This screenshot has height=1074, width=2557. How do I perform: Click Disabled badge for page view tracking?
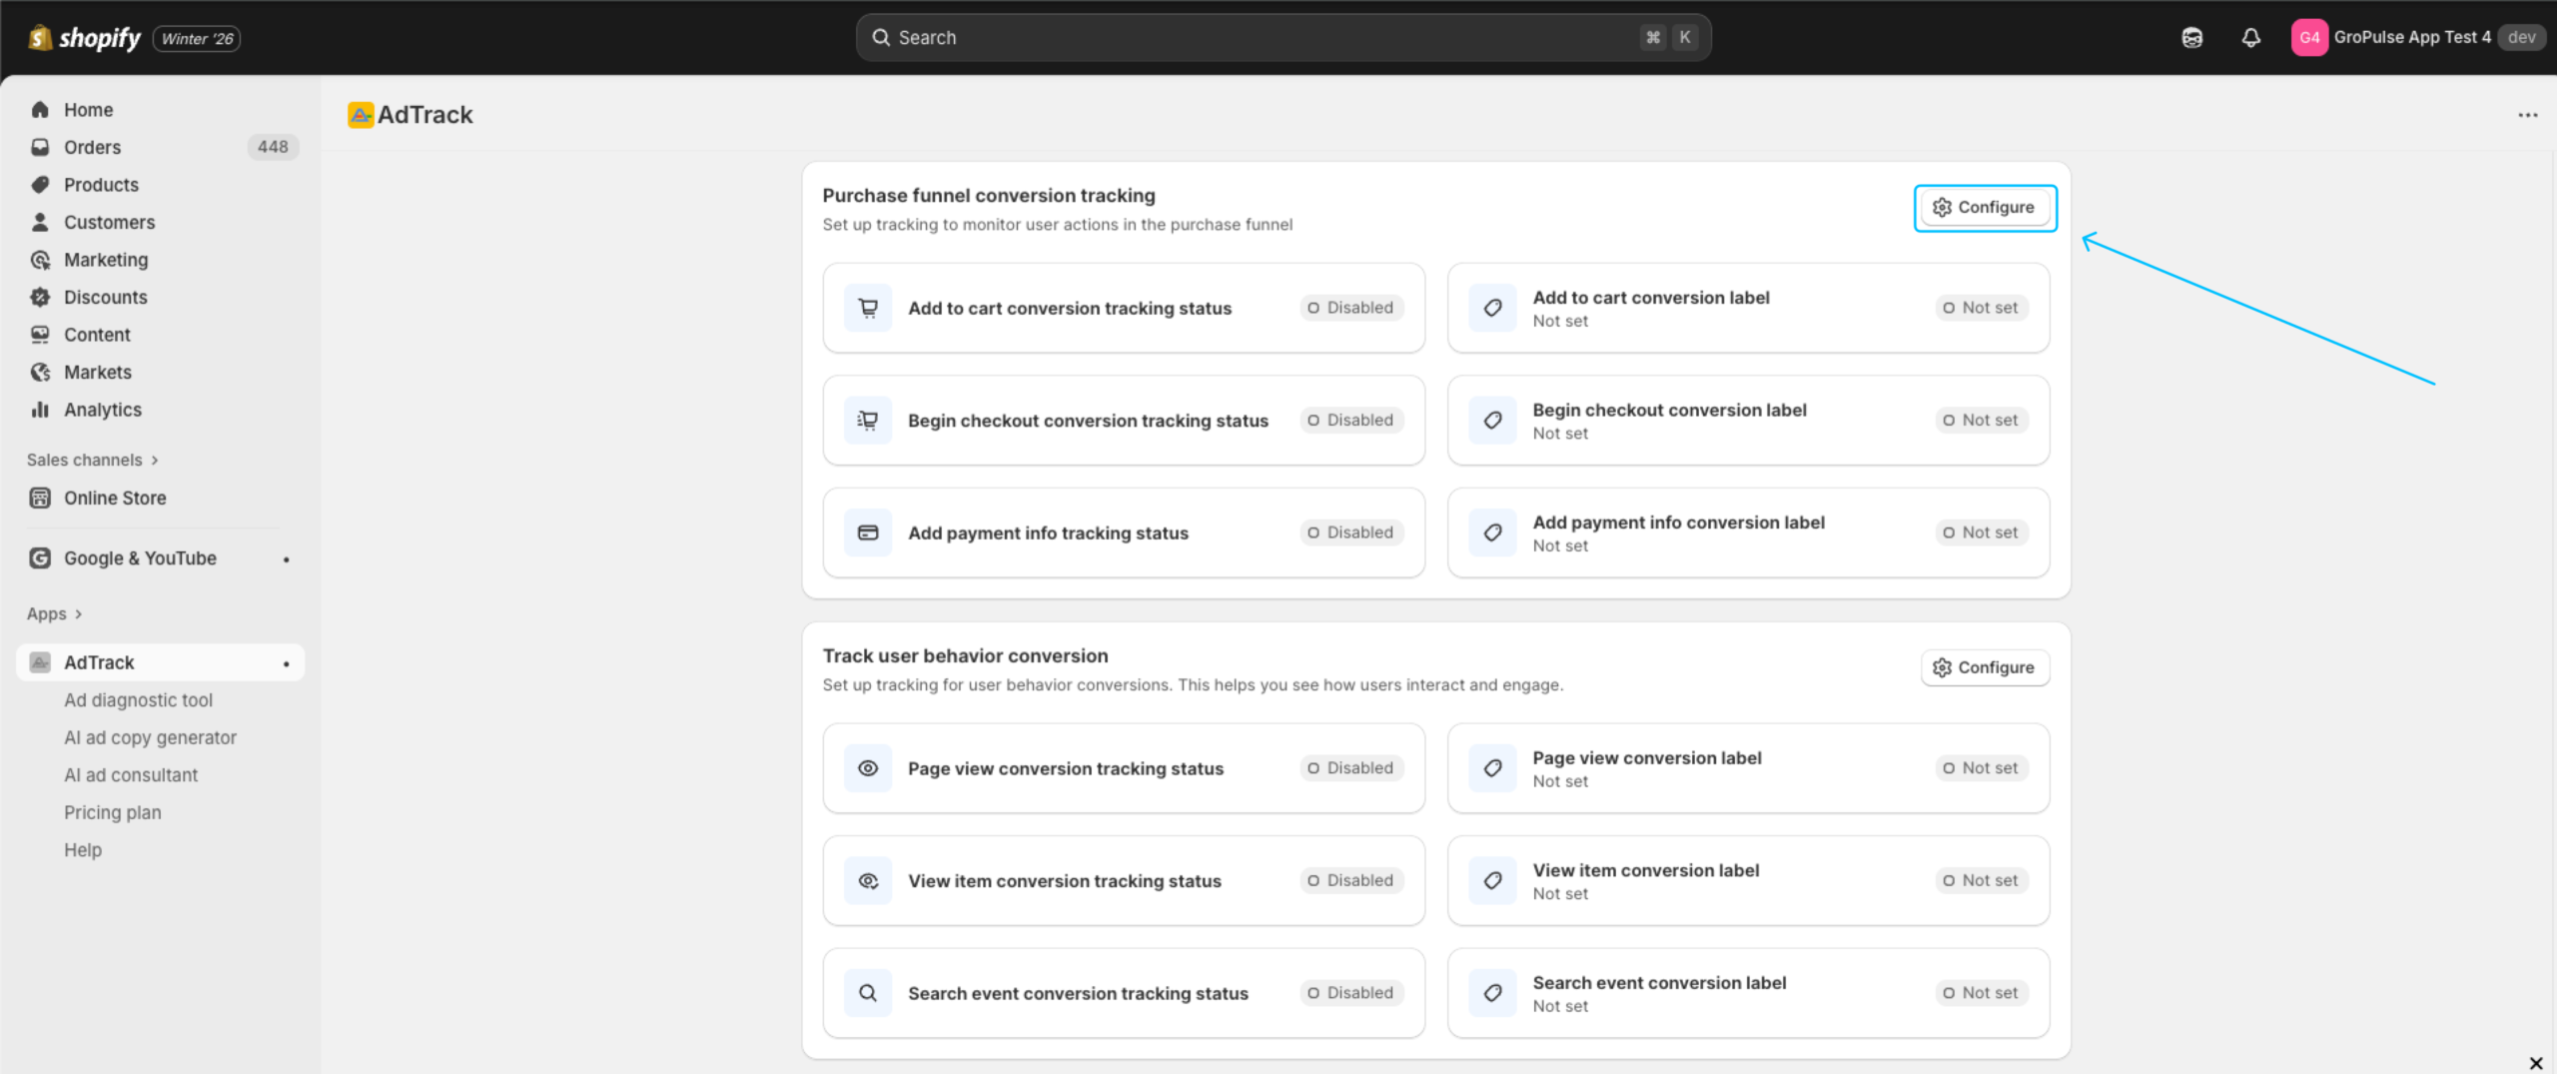coord(1351,768)
